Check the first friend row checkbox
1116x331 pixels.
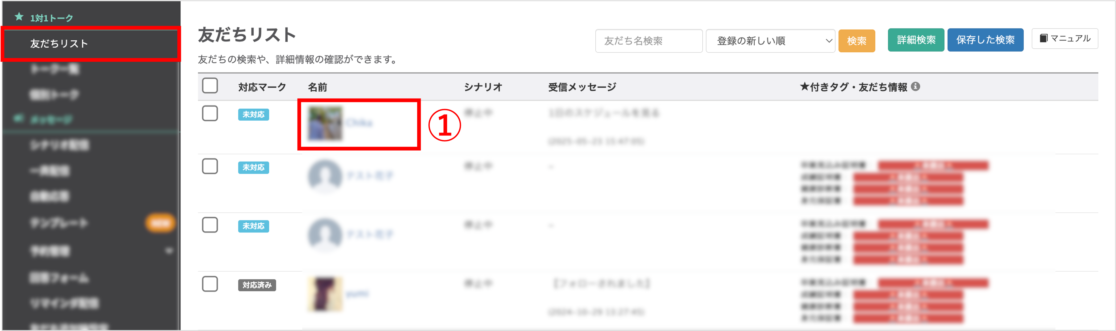click(210, 113)
